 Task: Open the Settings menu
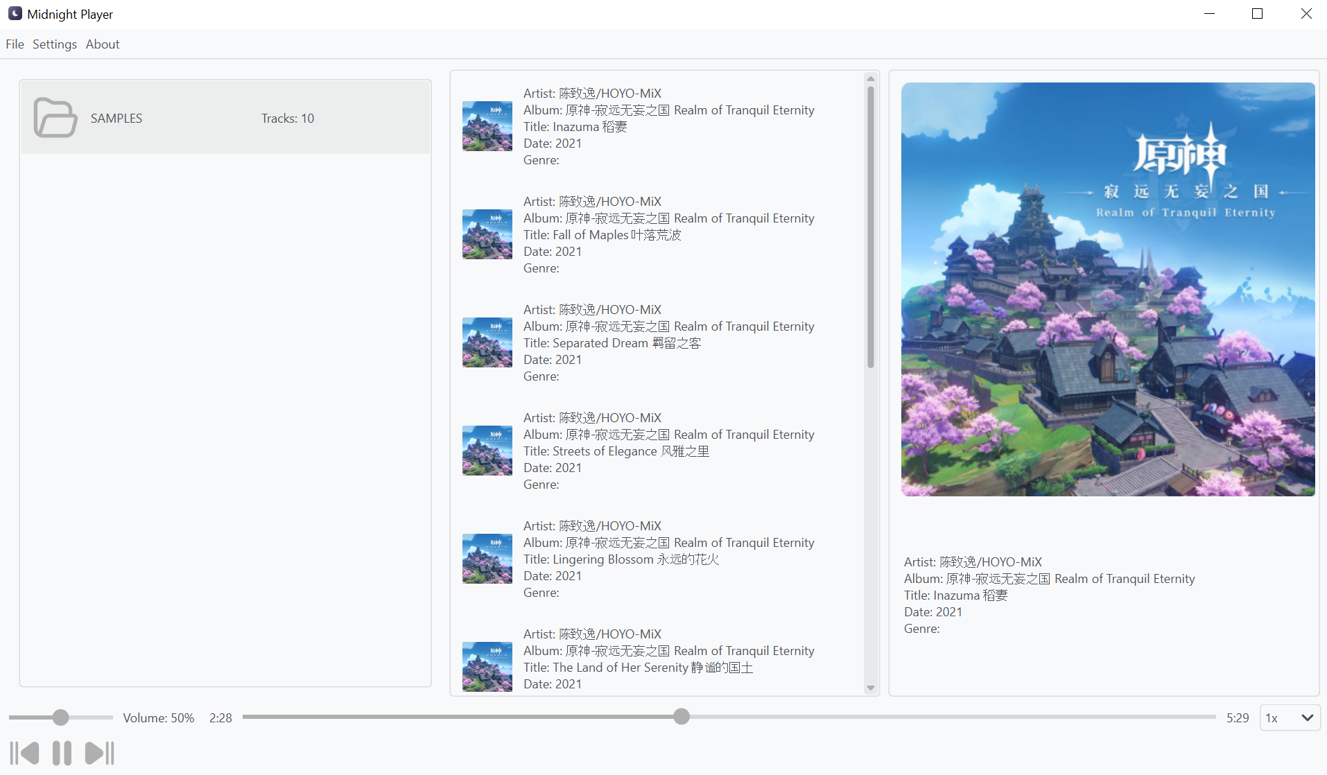55,44
